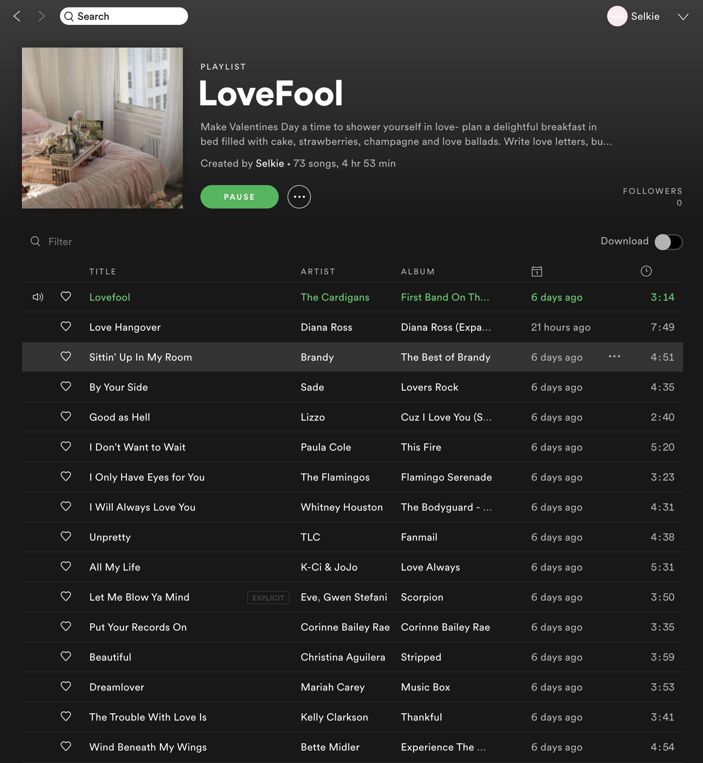Sort by date added calendar icon

[537, 271]
